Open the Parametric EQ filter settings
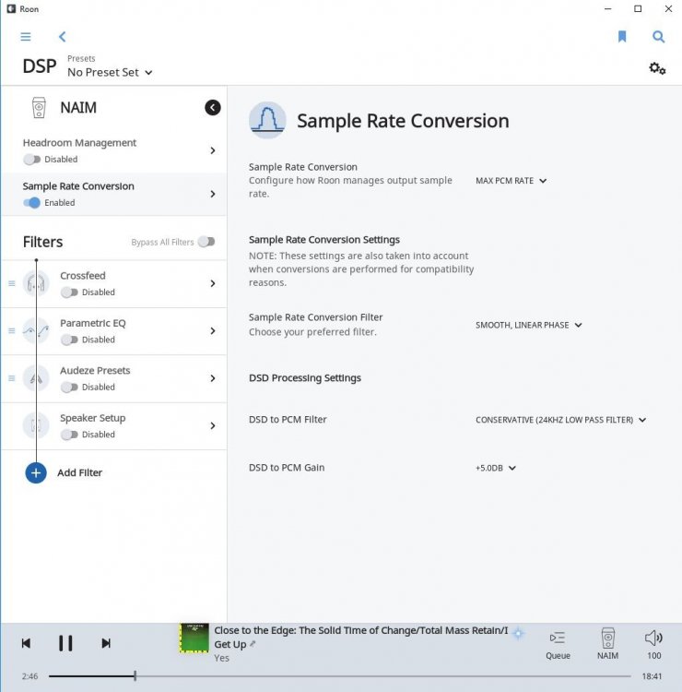Image resolution: width=682 pixels, height=692 pixels. [x=114, y=331]
